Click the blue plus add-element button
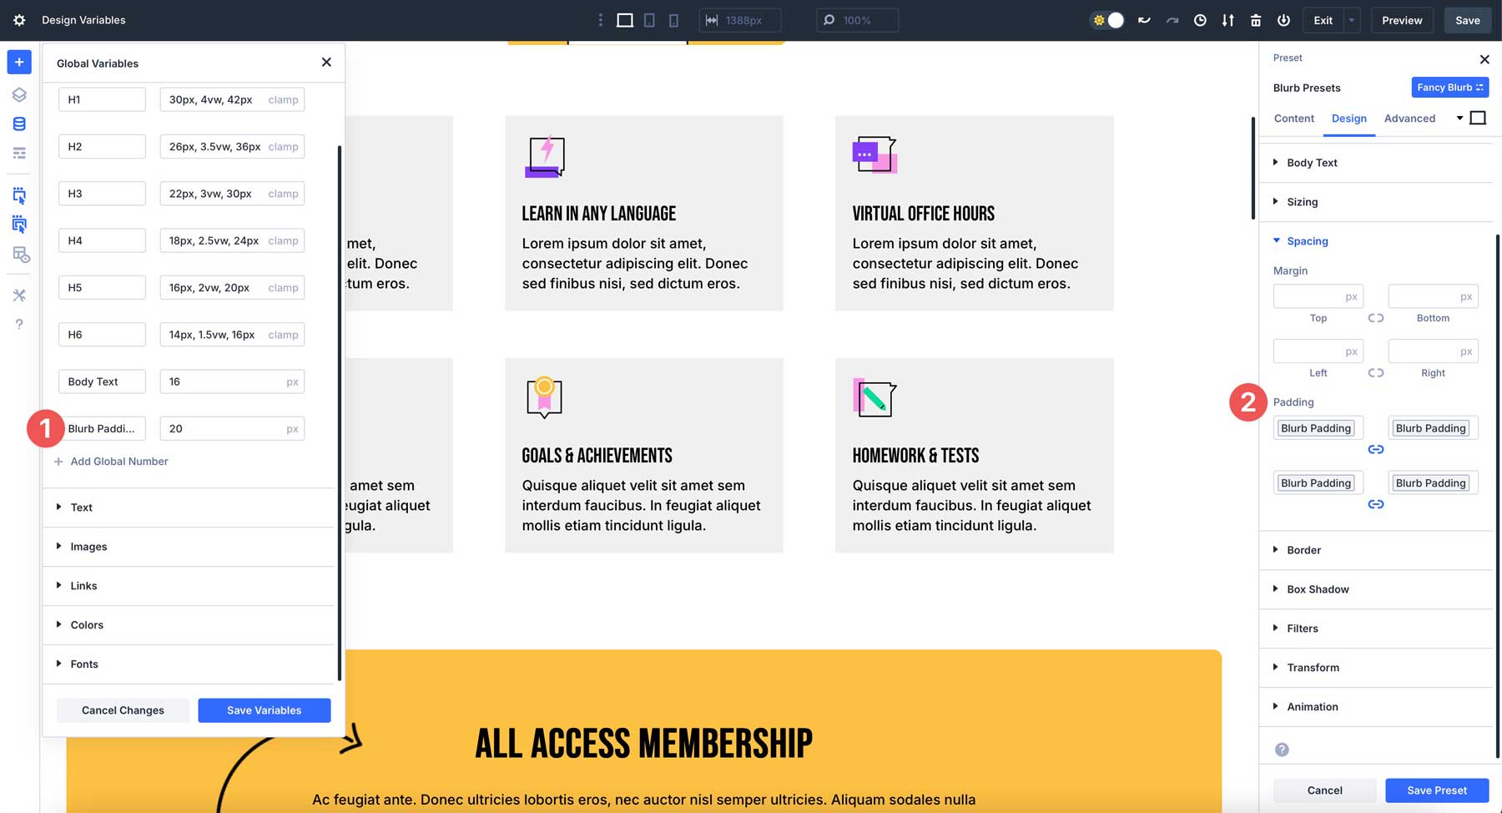Screen dimensions: 1502x813 click(19, 62)
